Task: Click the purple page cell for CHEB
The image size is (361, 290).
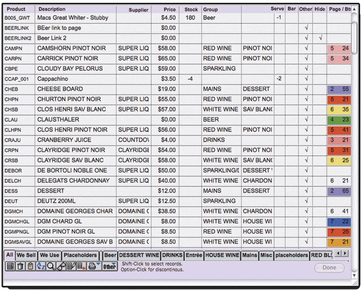Action: tap(339, 89)
